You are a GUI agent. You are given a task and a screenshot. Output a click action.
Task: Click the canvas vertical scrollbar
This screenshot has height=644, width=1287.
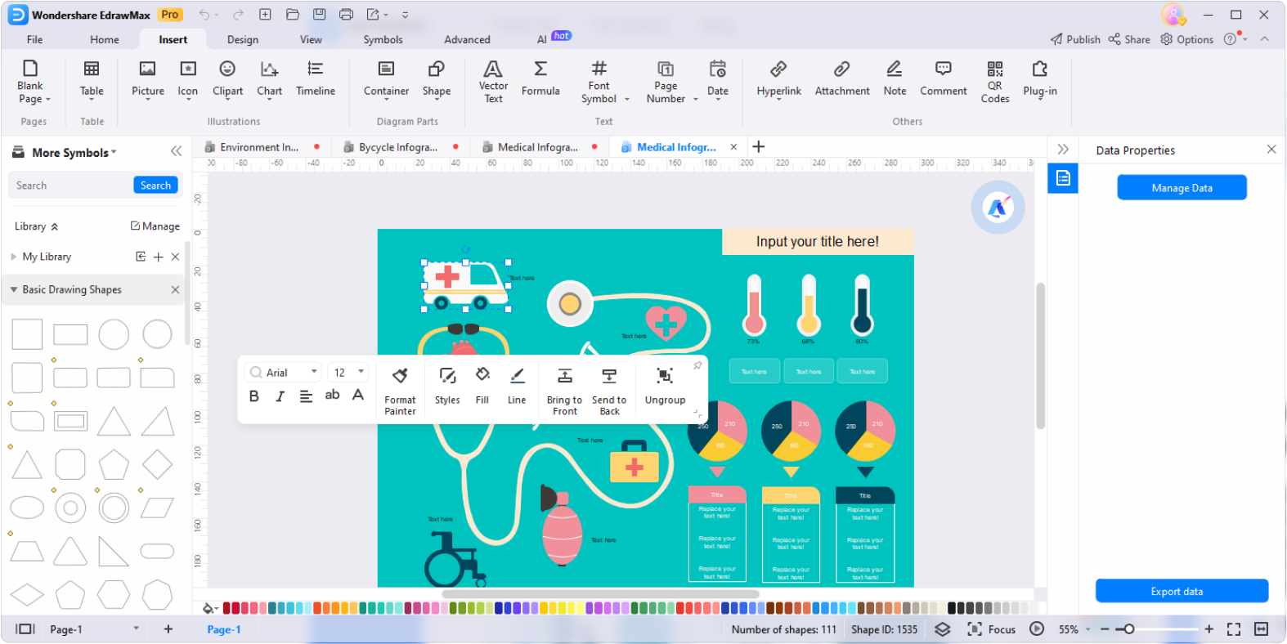[1041, 356]
